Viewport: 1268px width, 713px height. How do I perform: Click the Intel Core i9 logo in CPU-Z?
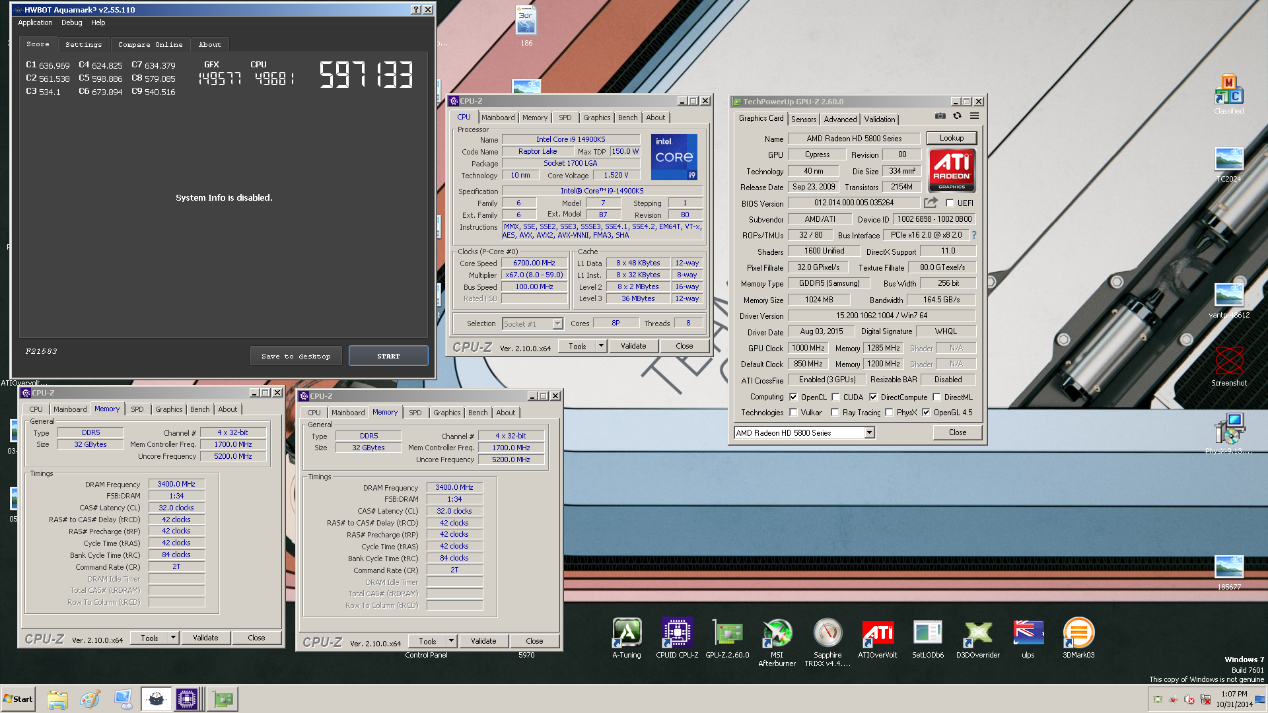pyautogui.click(x=674, y=157)
